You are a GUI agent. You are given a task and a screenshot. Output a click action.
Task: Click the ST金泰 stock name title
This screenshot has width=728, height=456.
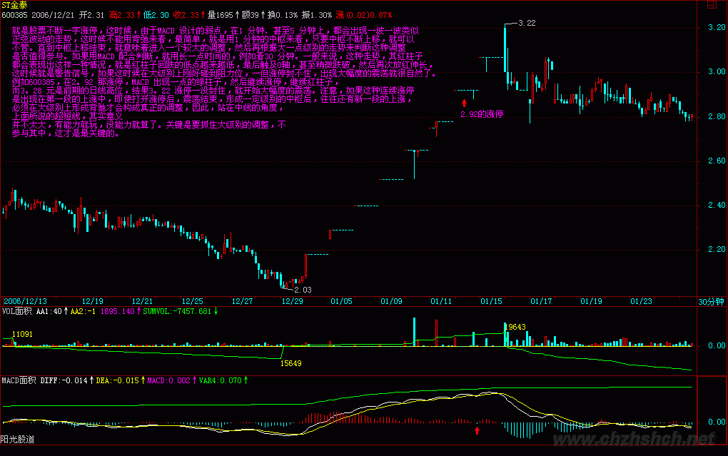pos(15,5)
